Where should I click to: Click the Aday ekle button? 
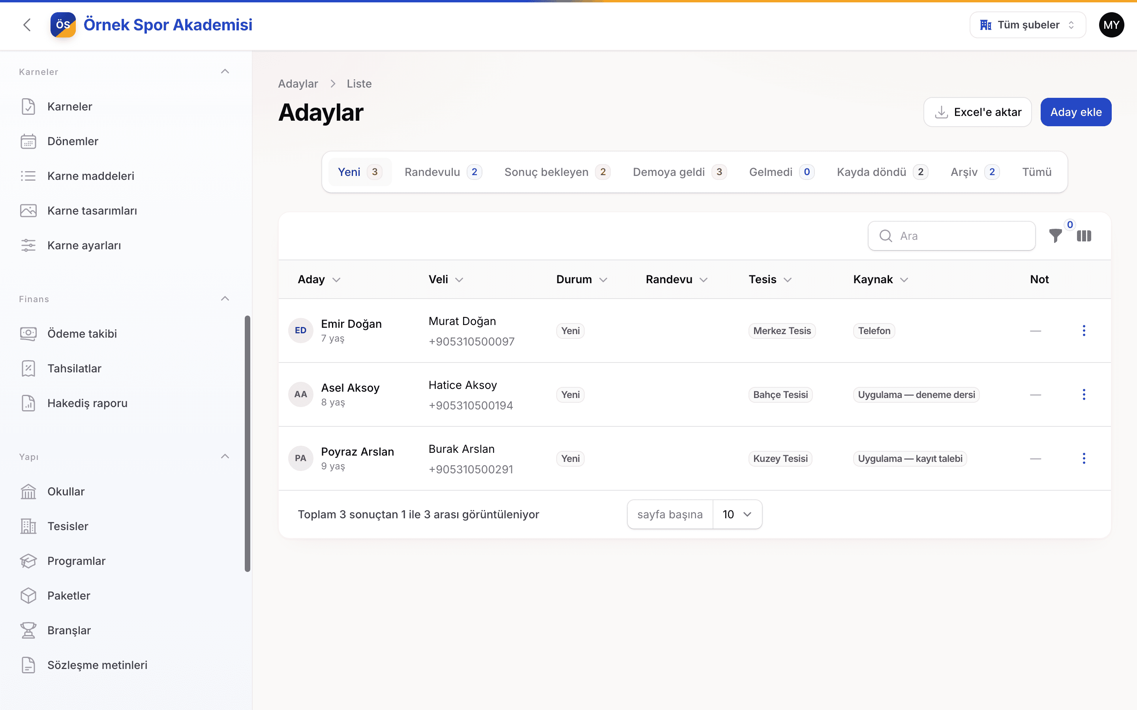(x=1075, y=112)
